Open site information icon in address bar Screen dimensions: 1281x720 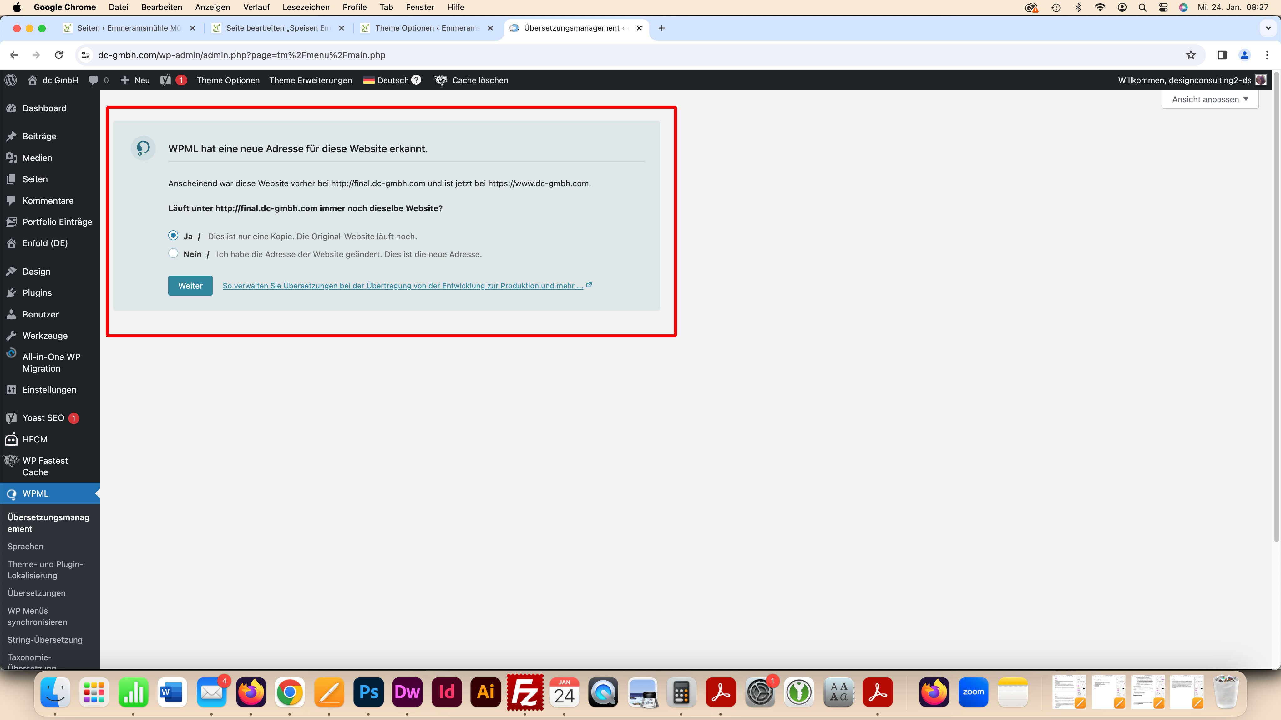click(85, 55)
